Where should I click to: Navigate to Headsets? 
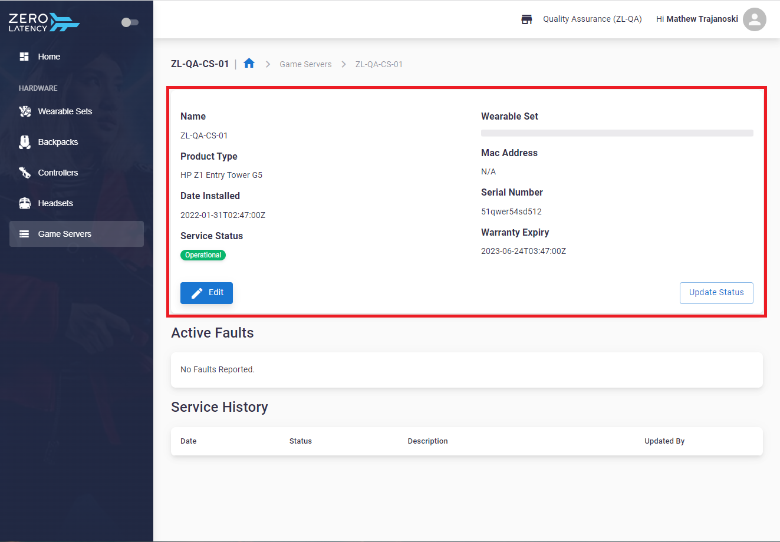(77, 203)
